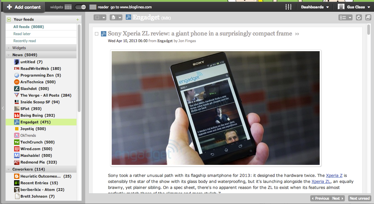Click the Boing Boing feed icon
The image size is (374, 204).
pos(17,115)
